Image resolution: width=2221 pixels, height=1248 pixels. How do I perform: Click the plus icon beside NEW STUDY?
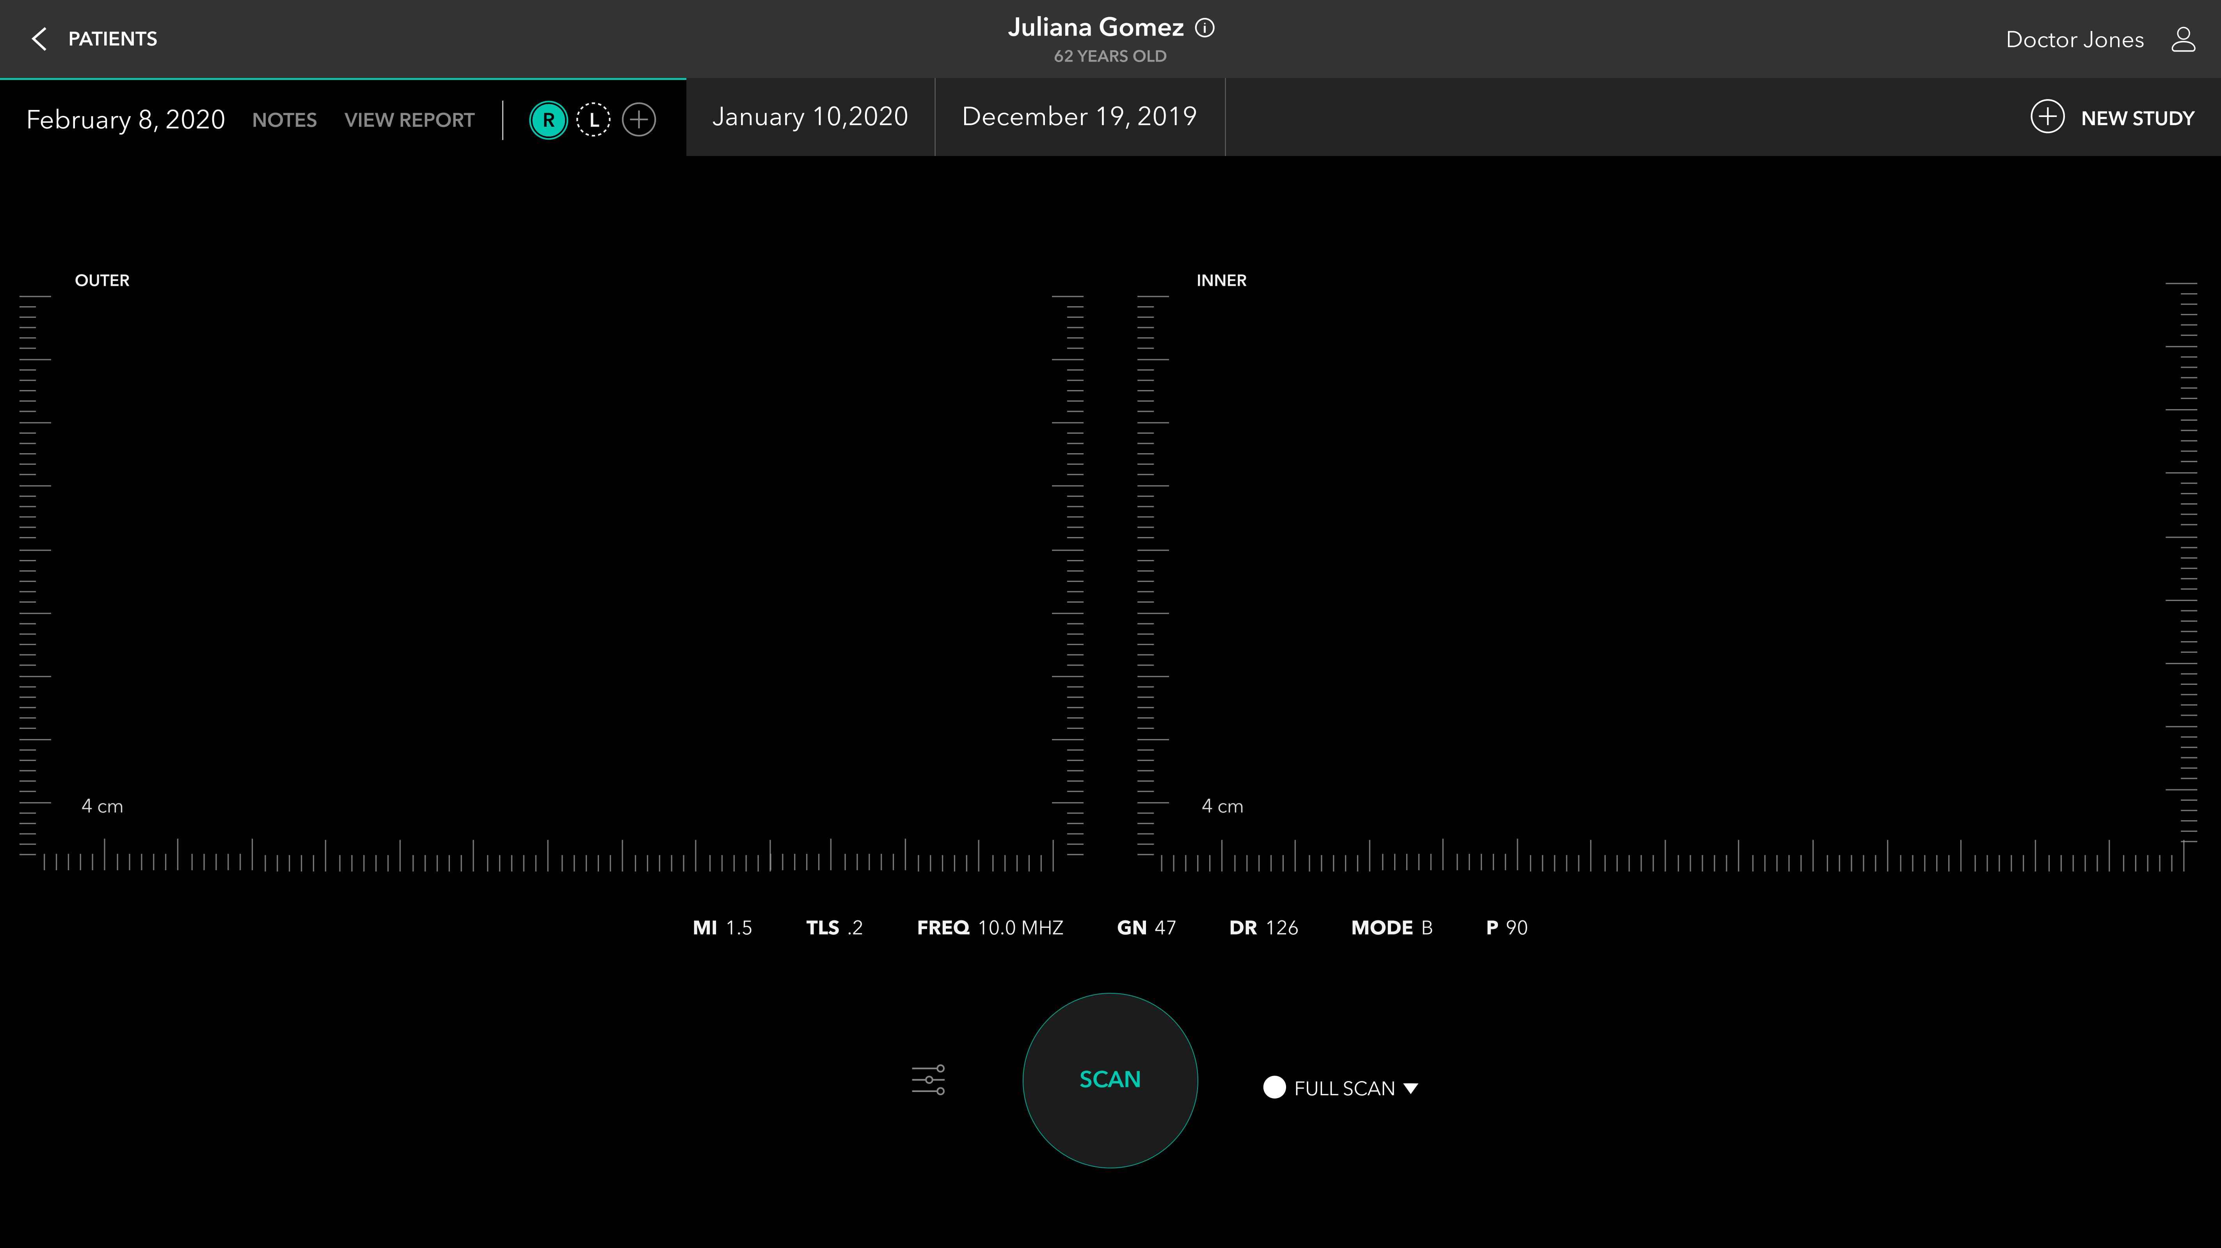click(2047, 117)
